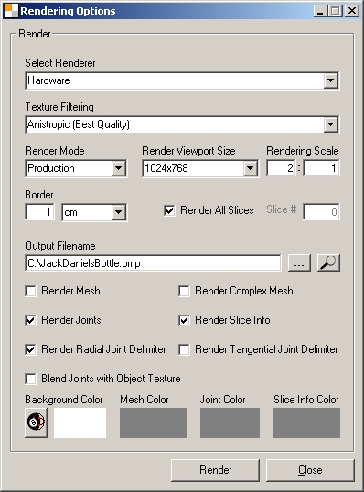Tick Render Tangential Joint Delimiter
Image resolution: width=364 pixels, height=492 pixels.
(x=184, y=349)
